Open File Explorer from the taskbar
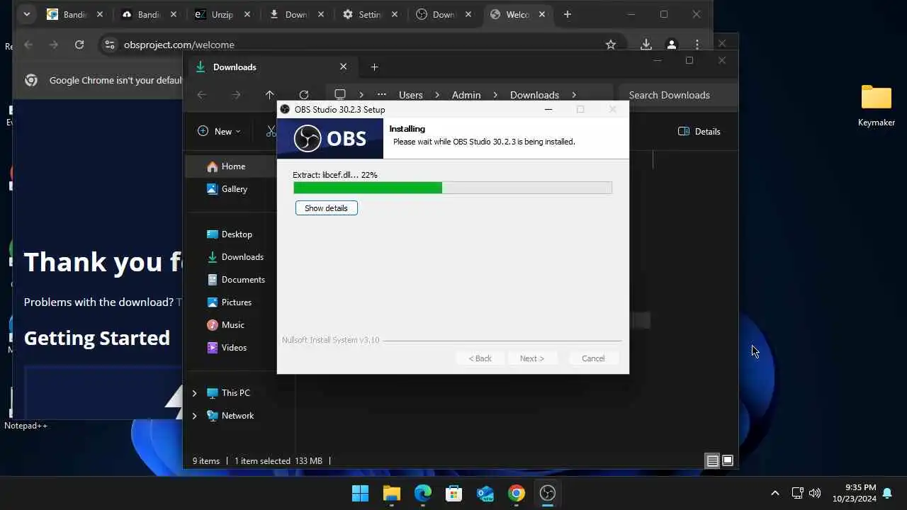This screenshot has height=510, width=907. pyautogui.click(x=391, y=493)
